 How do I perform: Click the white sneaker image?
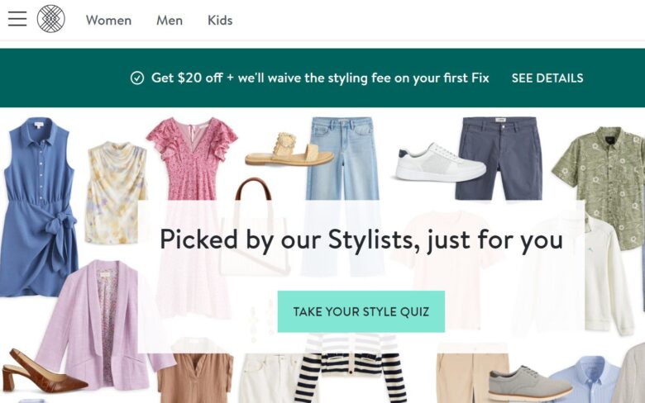pos(438,163)
